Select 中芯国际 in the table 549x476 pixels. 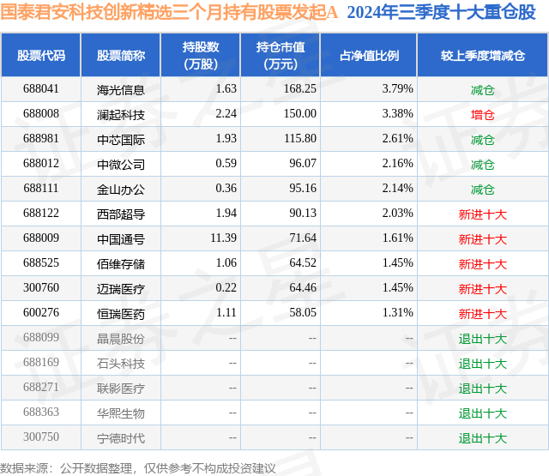(121, 140)
